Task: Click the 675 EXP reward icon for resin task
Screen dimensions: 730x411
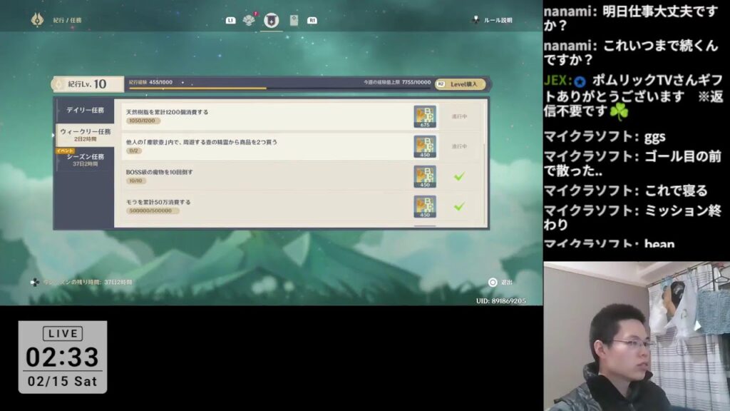Action: 425,116
